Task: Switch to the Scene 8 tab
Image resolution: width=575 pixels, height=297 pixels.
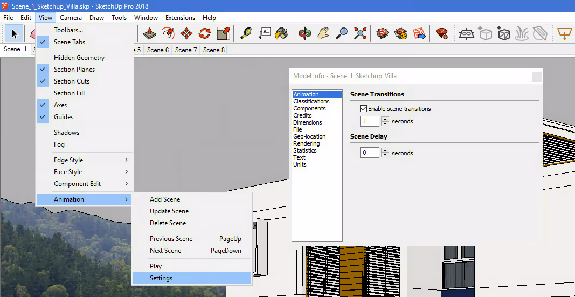Action: pos(214,50)
